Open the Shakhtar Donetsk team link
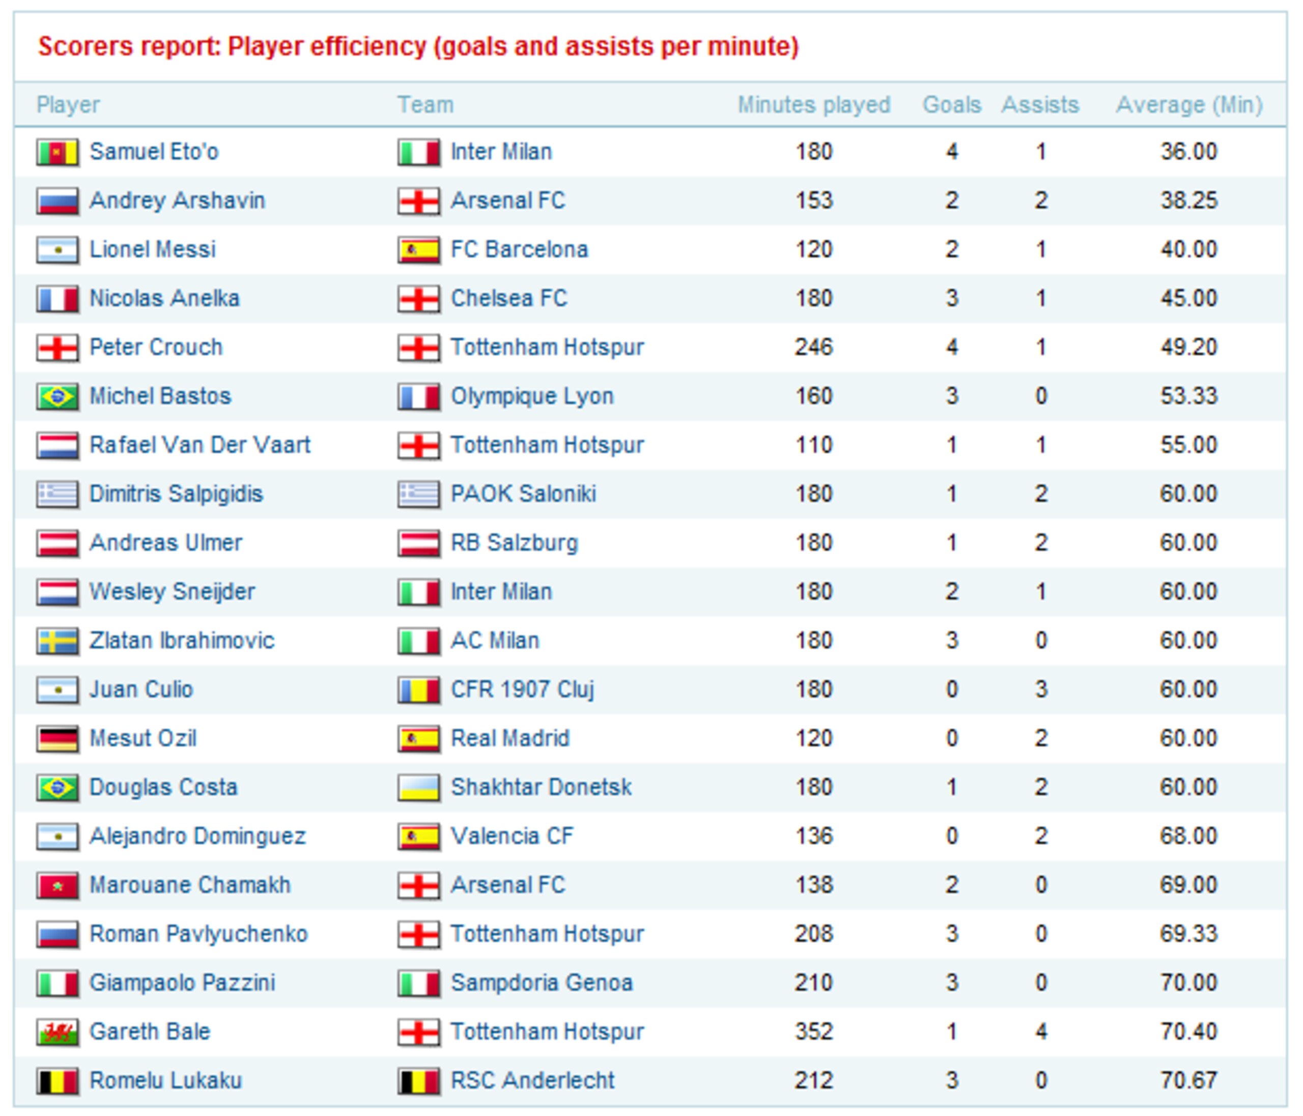The width and height of the screenshot is (1303, 1116). (x=542, y=788)
